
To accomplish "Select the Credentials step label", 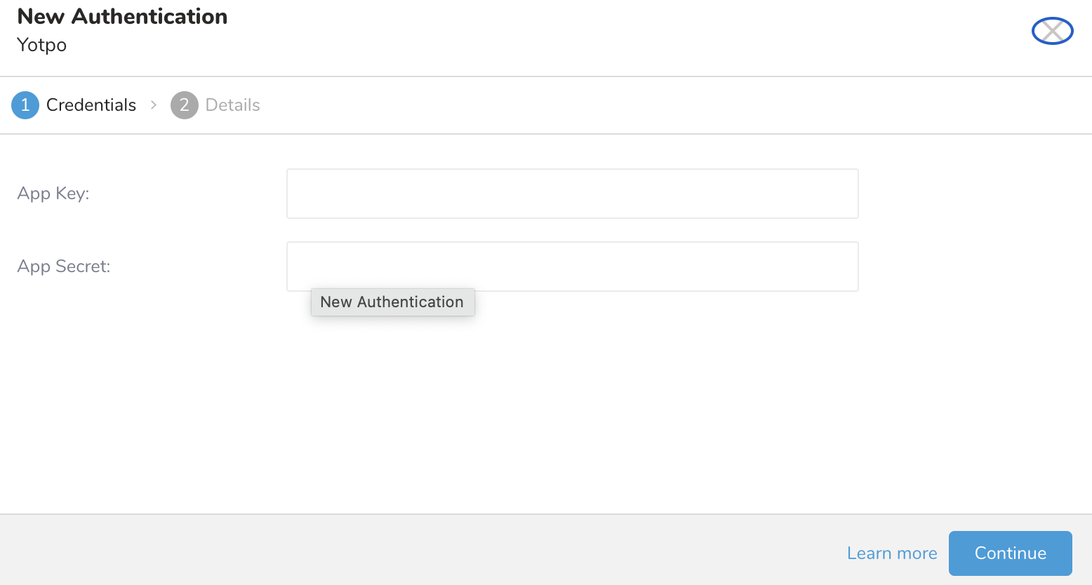I will click(91, 105).
